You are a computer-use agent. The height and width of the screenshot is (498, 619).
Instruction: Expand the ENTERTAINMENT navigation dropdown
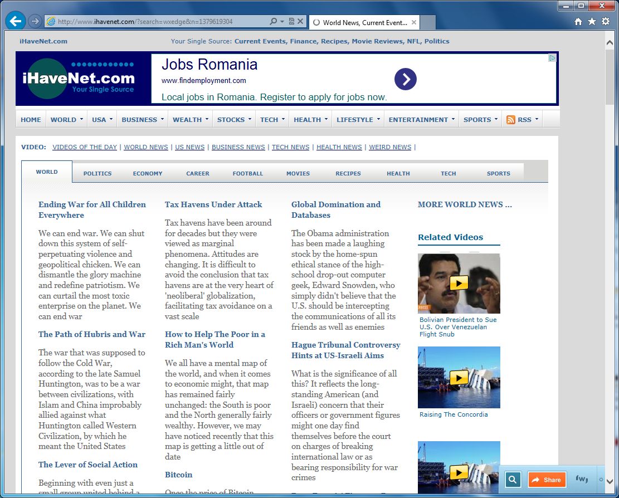(422, 120)
